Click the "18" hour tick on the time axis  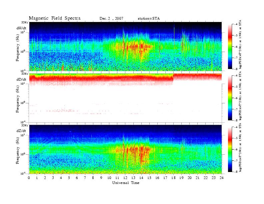coord(174,178)
